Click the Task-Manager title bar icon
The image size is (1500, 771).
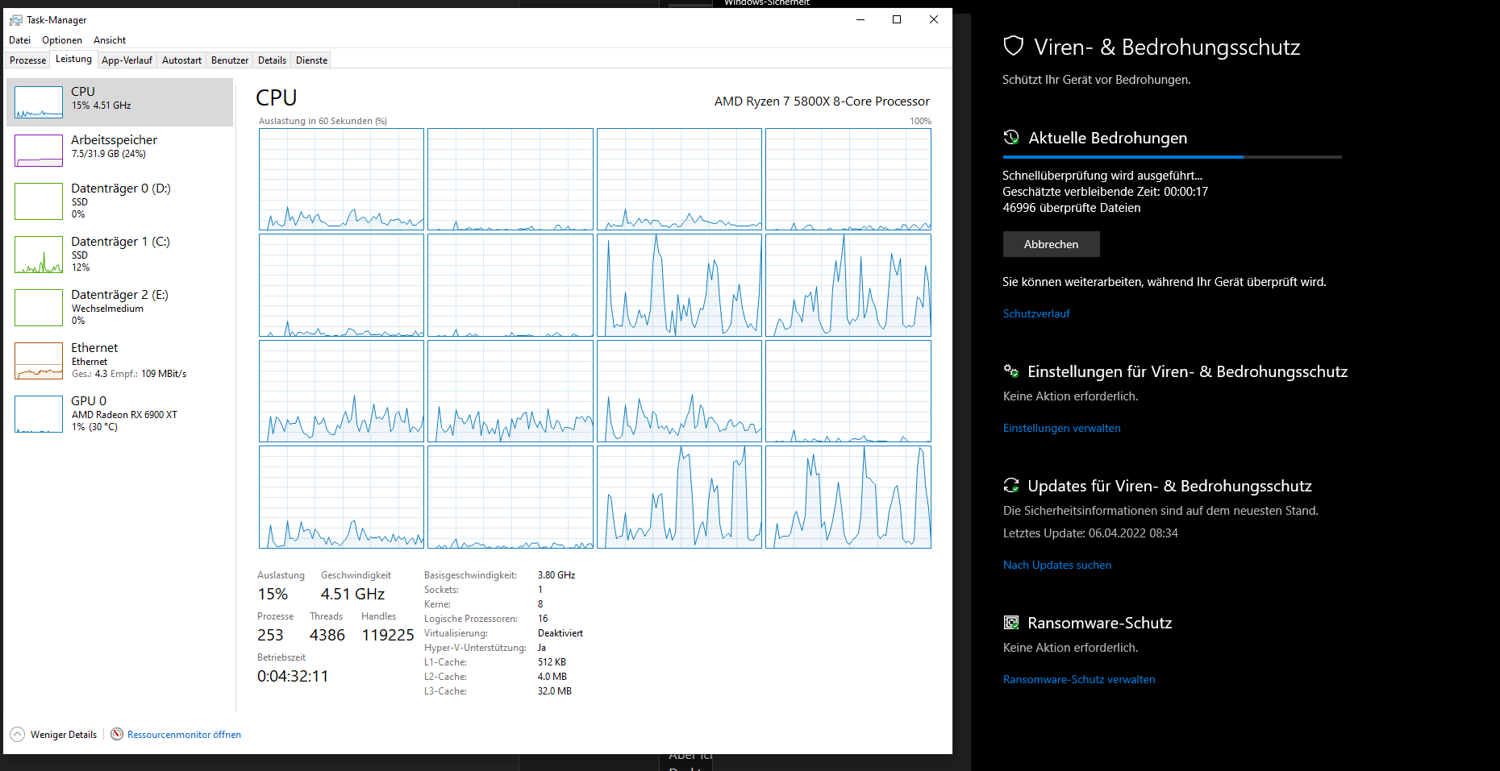[x=16, y=20]
